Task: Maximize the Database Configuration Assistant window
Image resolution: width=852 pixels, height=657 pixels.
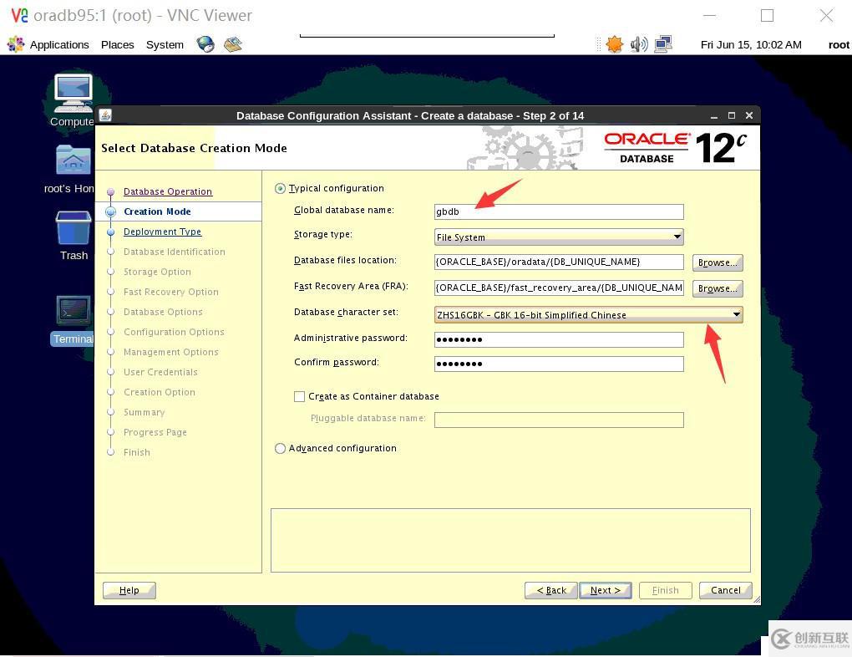Action: [732, 115]
